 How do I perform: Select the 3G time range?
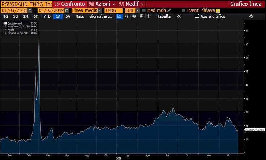[16, 16]
